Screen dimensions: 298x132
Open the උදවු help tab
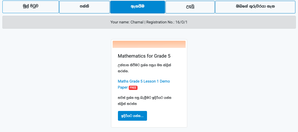[190, 7]
